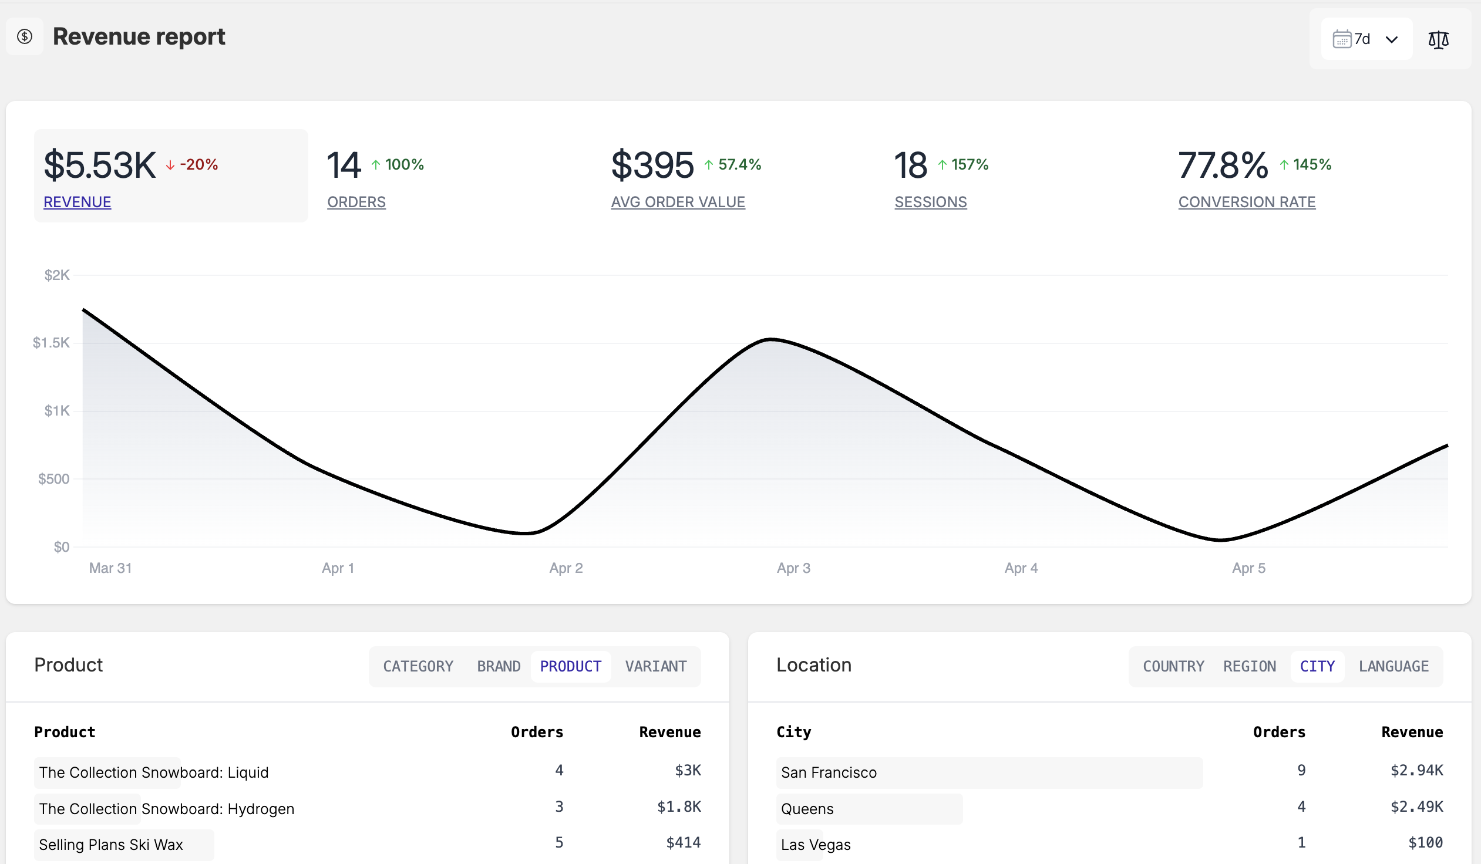This screenshot has height=864, width=1481.
Task: Switch chart to ORDERS metric
Action: point(356,202)
